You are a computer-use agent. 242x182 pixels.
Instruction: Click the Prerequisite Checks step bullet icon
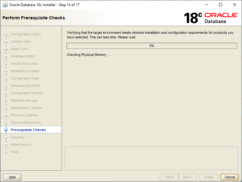6,130
